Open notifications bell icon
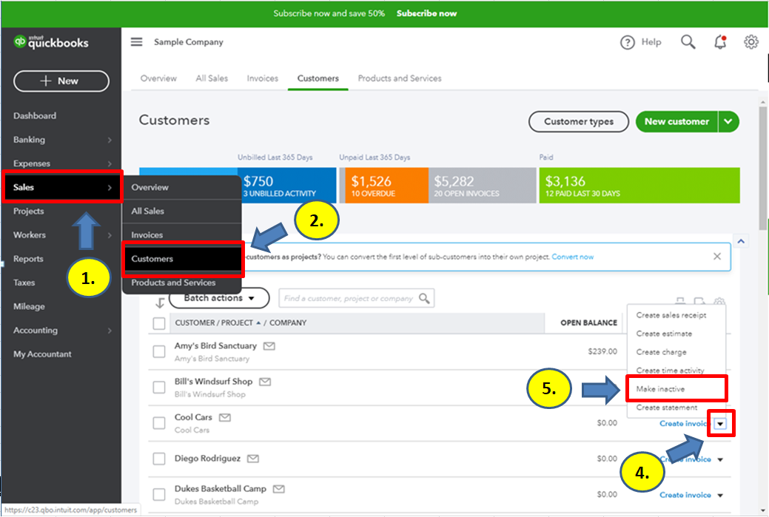Image resolution: width=769 pixels, height=517 pixels. coord(720,42)
